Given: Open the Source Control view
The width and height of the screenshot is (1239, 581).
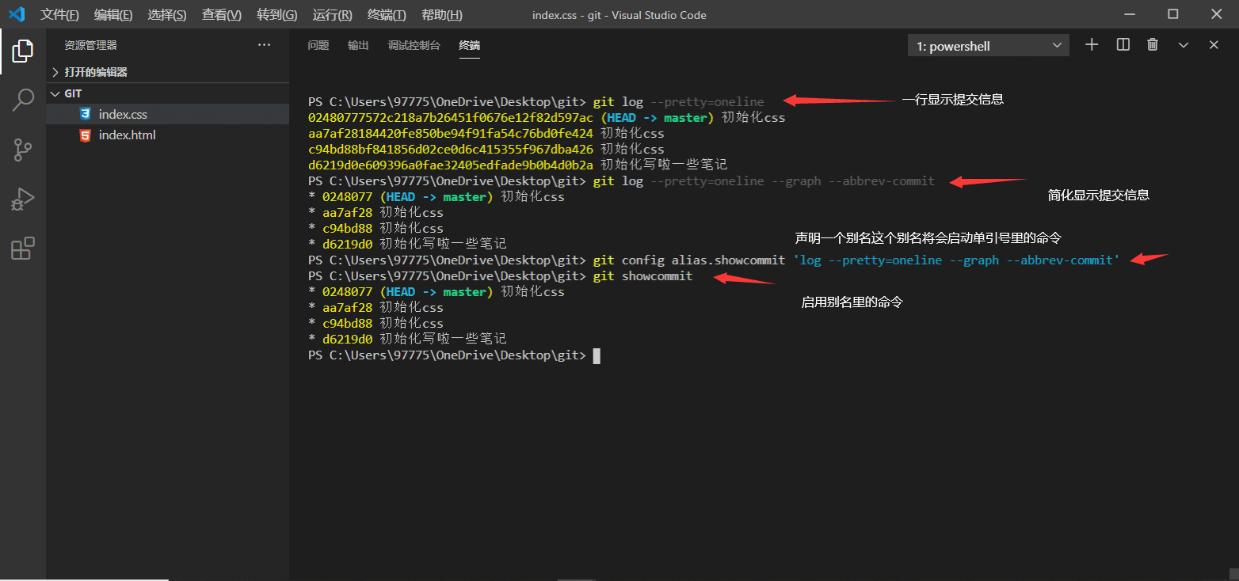Looking at the screenshot, I should pyautogui.click(x=23, y=149).
